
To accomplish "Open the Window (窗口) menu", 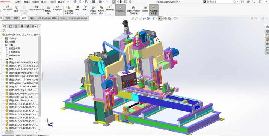I will tap(61, 2).
